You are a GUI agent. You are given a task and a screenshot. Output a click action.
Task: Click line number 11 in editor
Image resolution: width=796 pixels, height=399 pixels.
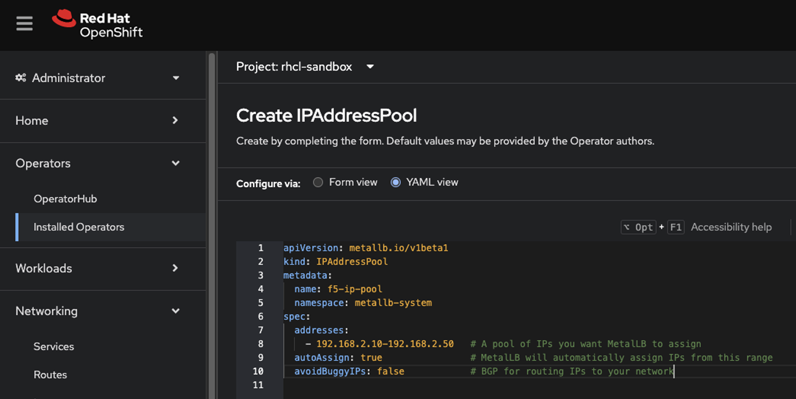[x=258, y=385]
